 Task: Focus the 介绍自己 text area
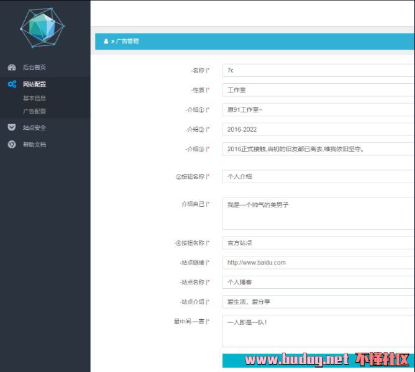318,213
